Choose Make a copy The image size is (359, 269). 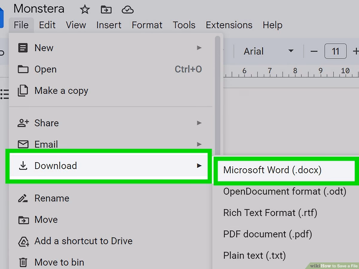[x=110, y=91]
